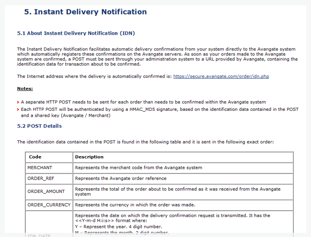Click the paragraph starting 'The Instant Delivery Notification facilitates'
Image resolution: width=311 pixels, height=237 pixels.
tap(157, 56)
